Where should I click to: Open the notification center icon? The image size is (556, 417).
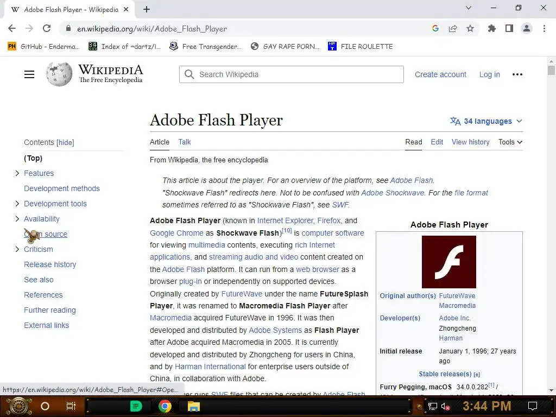[x=533, y=406]
